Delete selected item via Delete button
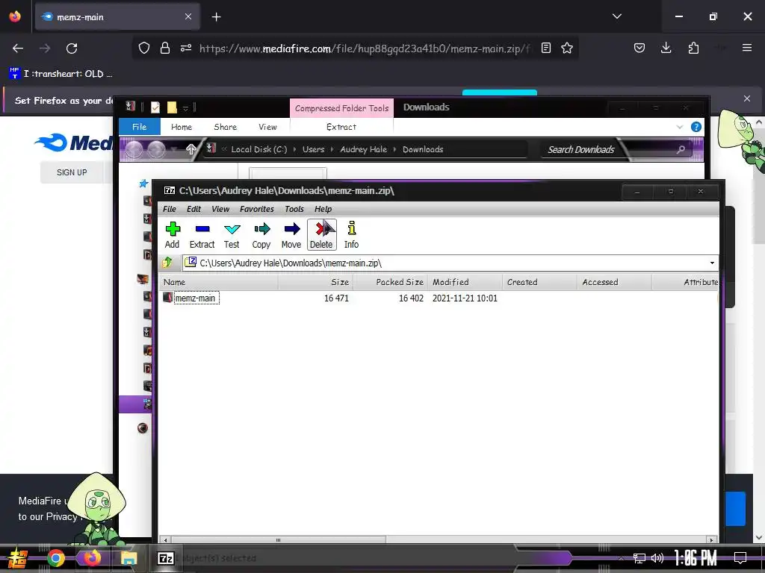This screenshot has height=573, width=765. pos(321,235)
